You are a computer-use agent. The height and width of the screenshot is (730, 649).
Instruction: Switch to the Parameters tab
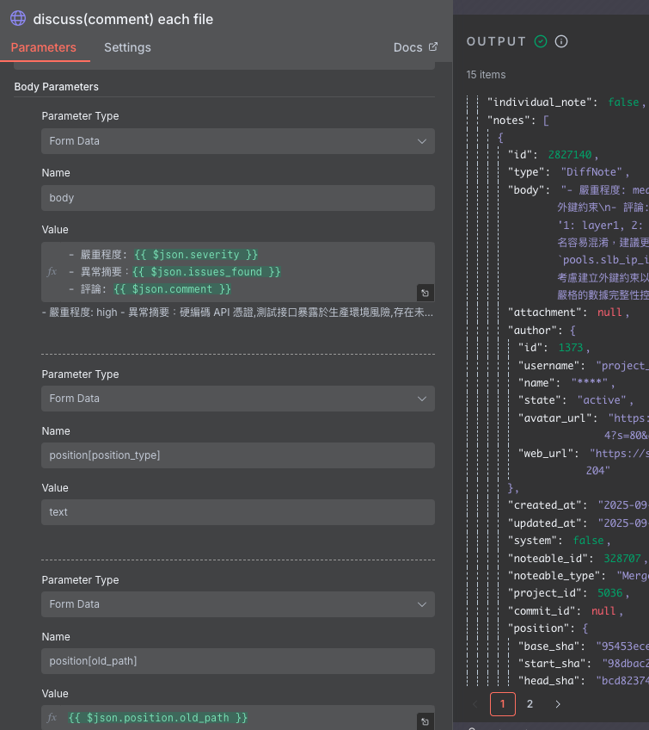pyautogui.click(x=43, y=47)
